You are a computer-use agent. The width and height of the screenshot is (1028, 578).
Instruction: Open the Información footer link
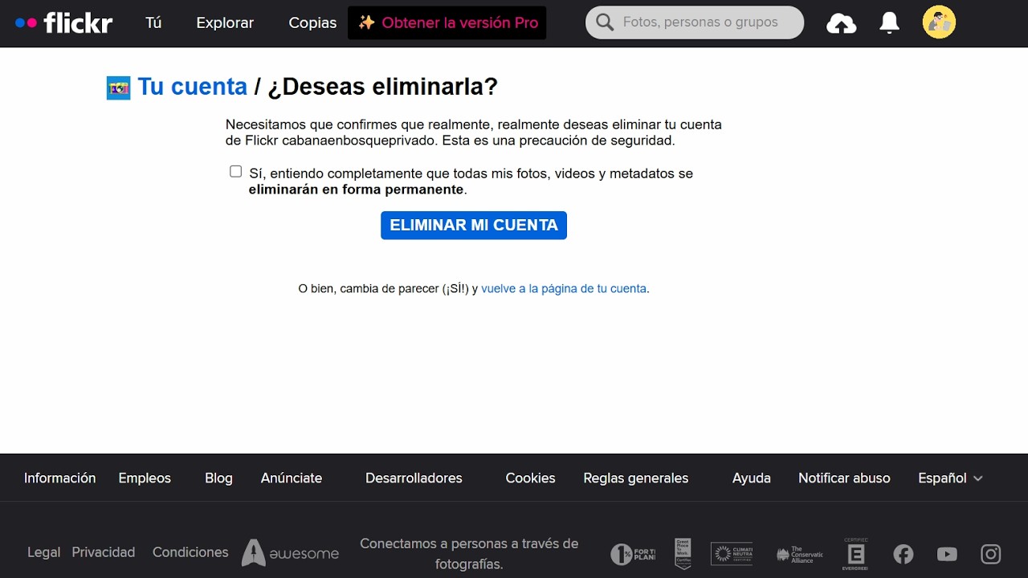pos(59,478)
